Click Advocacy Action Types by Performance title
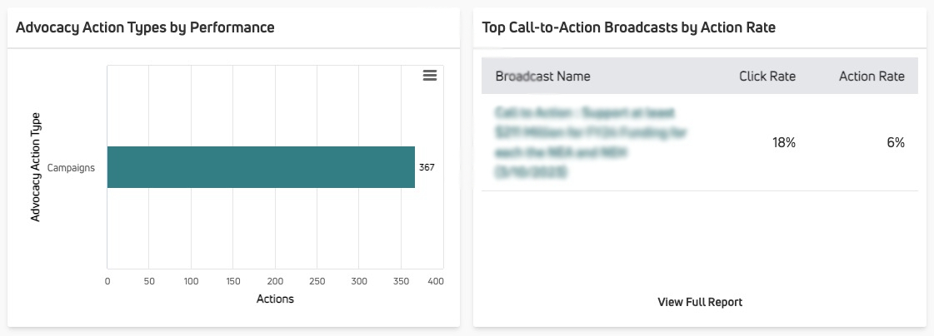The width and height of the screenshot is (934, 336). 145,27
